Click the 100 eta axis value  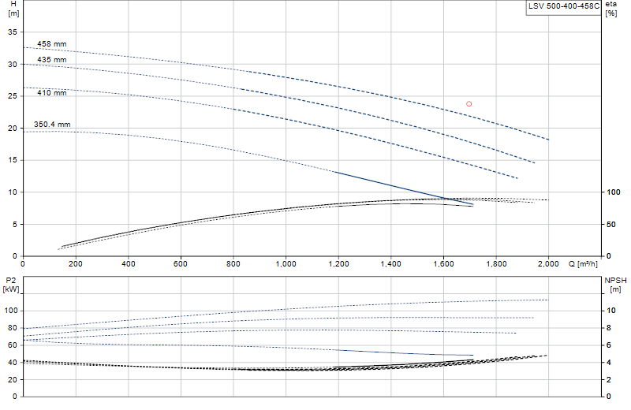[x=614, y=192]
